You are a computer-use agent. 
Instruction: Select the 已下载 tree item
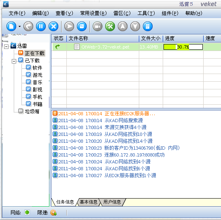[x=32, y=61]
